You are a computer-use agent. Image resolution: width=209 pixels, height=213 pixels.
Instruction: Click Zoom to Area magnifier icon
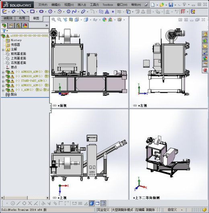point(59,20)
